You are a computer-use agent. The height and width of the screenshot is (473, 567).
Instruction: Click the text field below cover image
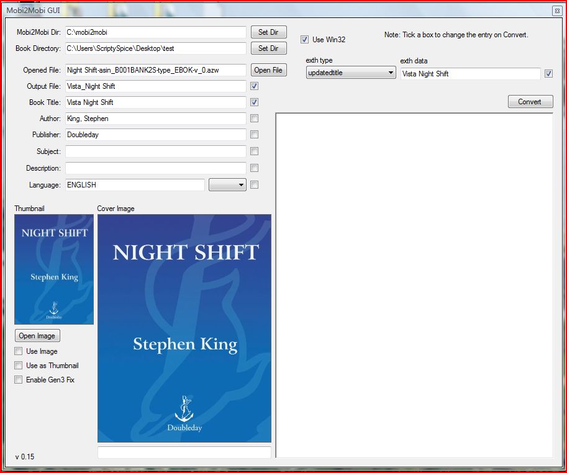pos(184,453)
